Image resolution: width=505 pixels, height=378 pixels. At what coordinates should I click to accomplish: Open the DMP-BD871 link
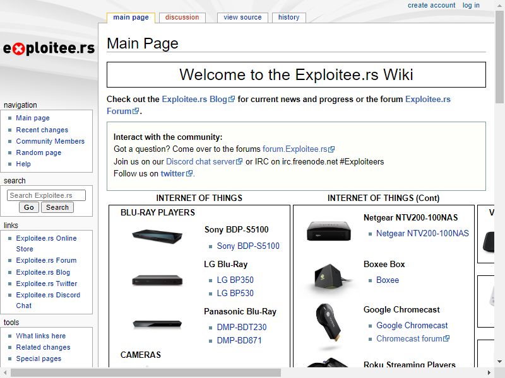pyautogui.click(x=239, y=340)
